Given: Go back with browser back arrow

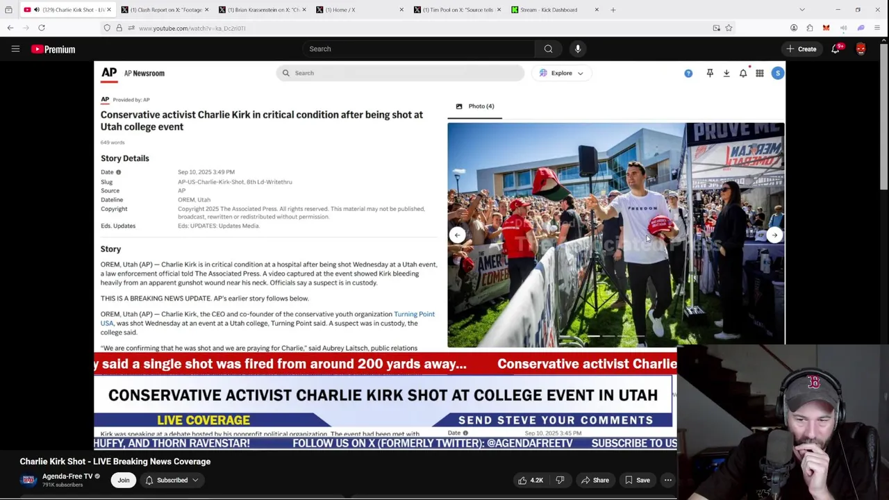Looking at the screenshot, I should 10,28.
